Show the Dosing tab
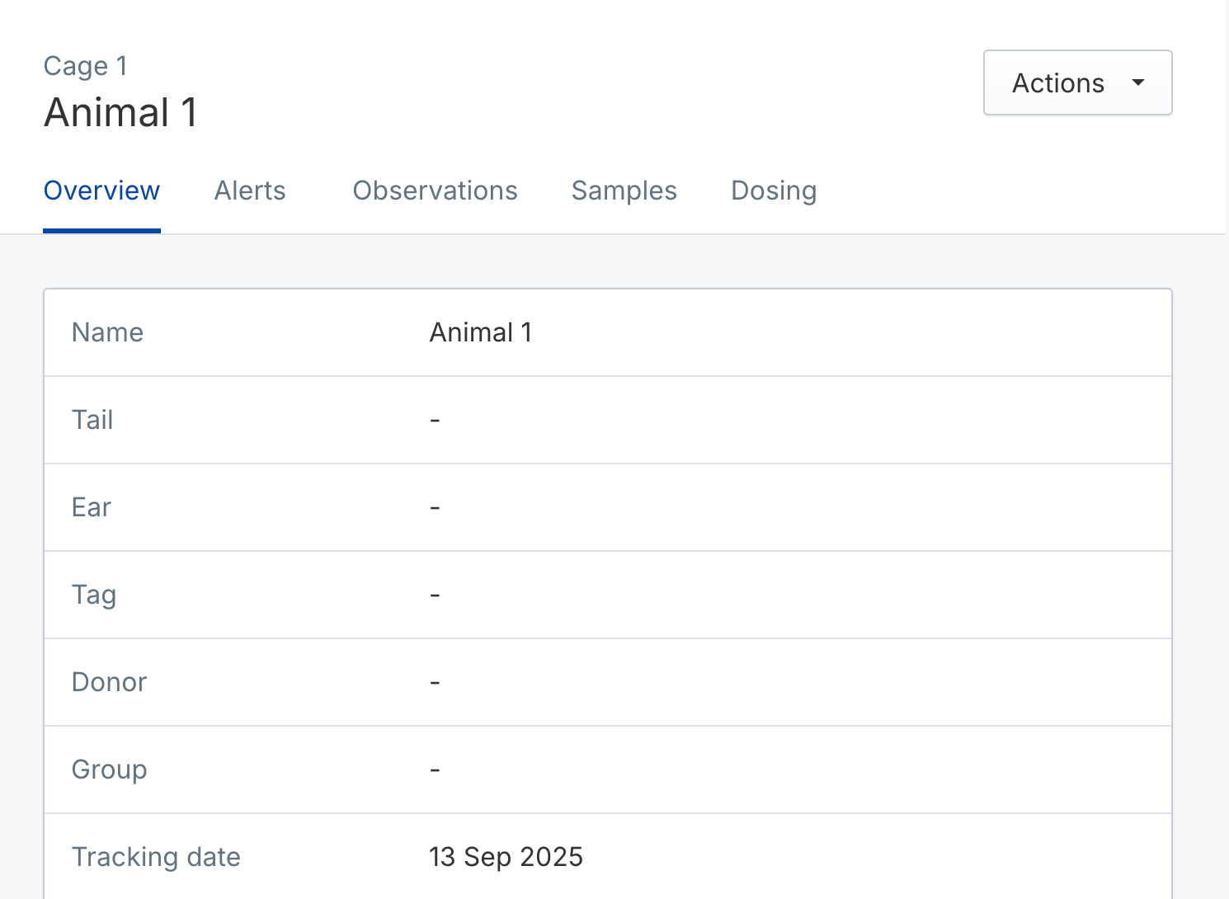 tap(774, 191)
